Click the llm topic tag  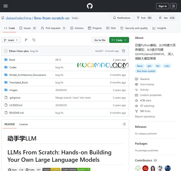pos(158,66)
